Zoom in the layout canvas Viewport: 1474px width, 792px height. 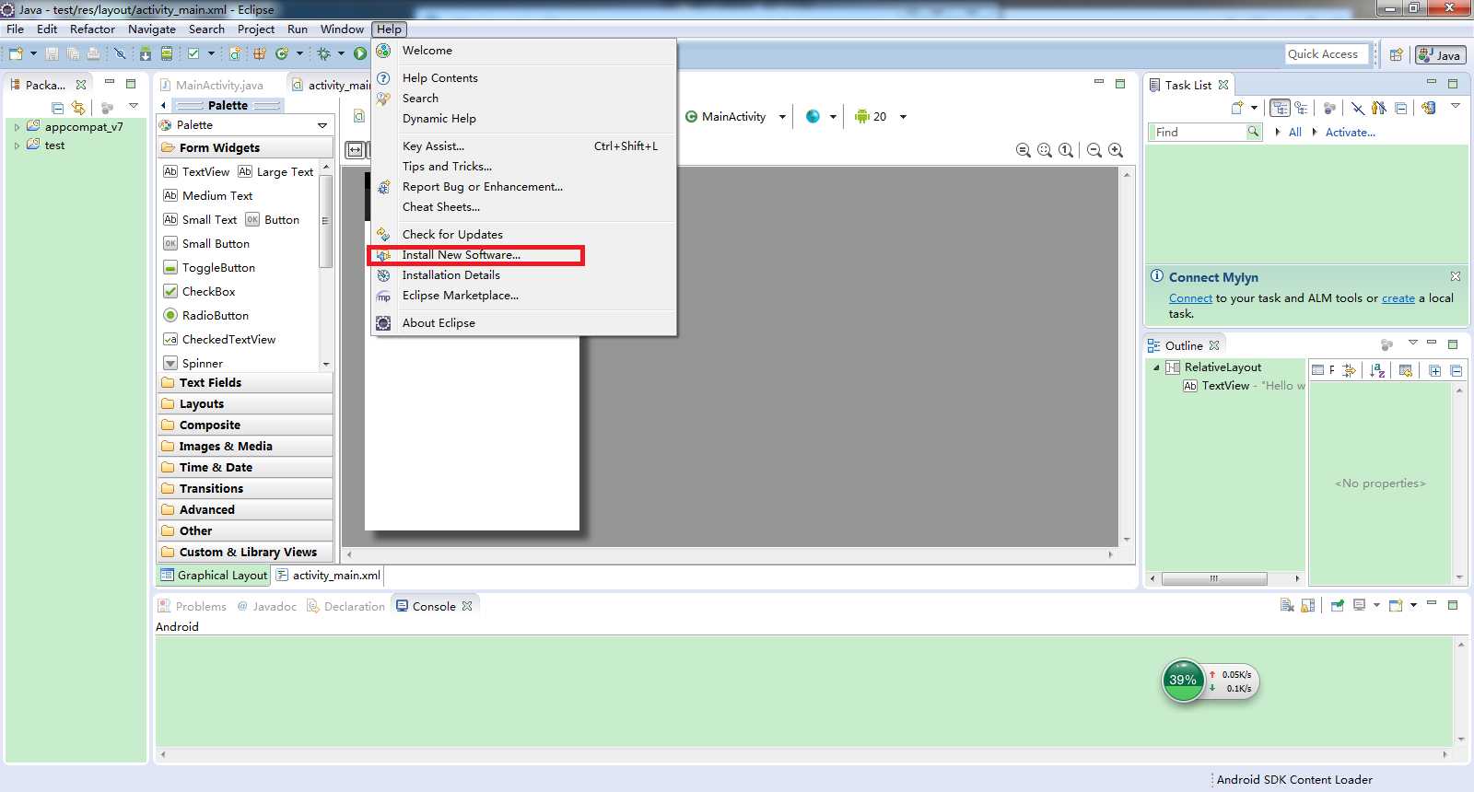(1116, 150)
